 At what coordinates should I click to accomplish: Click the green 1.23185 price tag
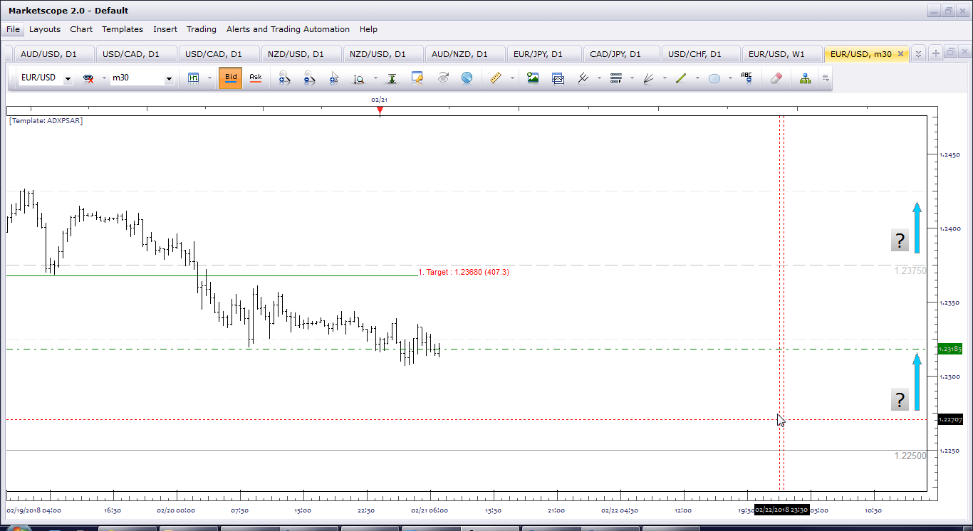950,349
